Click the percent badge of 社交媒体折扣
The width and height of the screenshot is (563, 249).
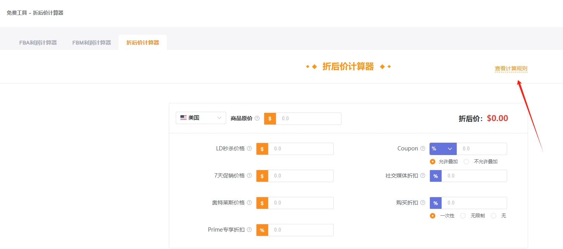point(436,176)
